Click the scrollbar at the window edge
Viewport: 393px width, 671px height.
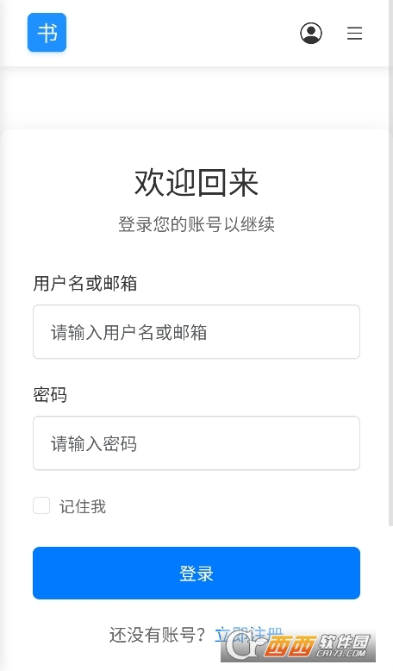391,263
